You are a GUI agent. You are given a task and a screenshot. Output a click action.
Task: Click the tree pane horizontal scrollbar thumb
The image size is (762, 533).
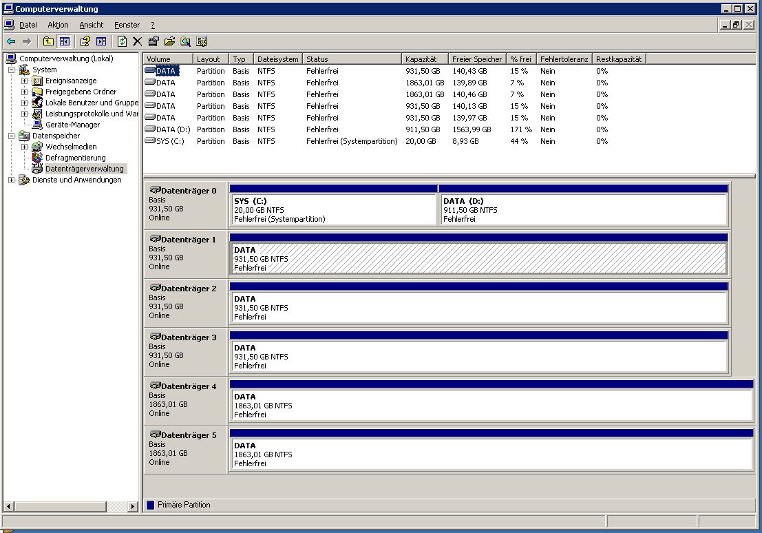tap(59, 506)
